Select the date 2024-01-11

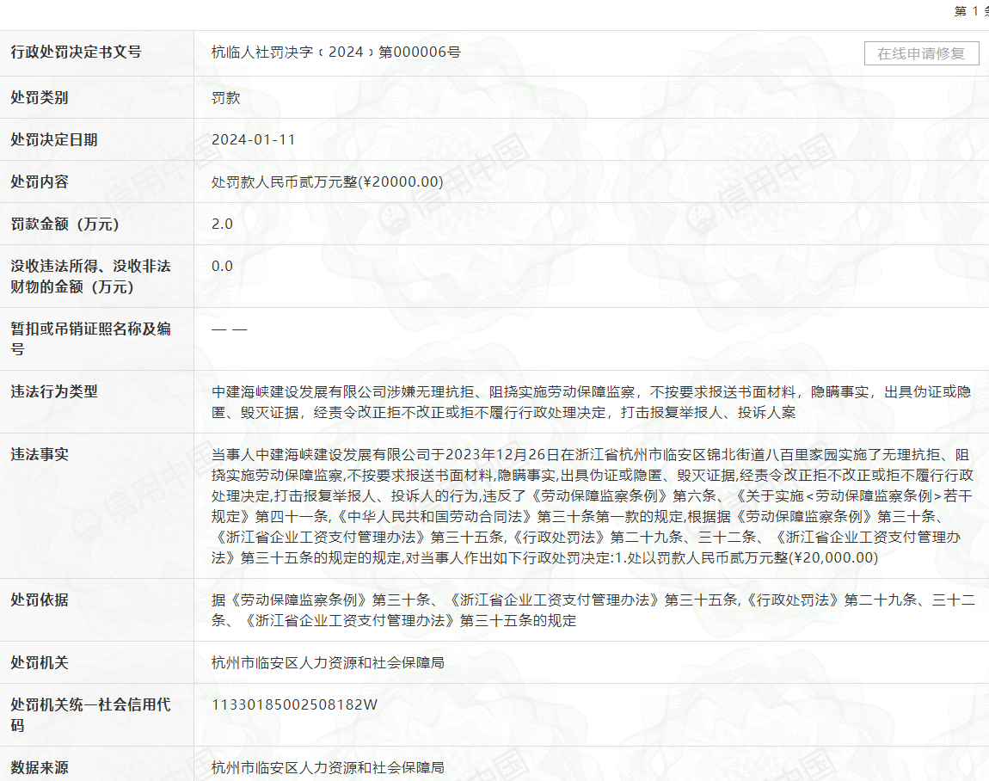(x=254, y=139)
